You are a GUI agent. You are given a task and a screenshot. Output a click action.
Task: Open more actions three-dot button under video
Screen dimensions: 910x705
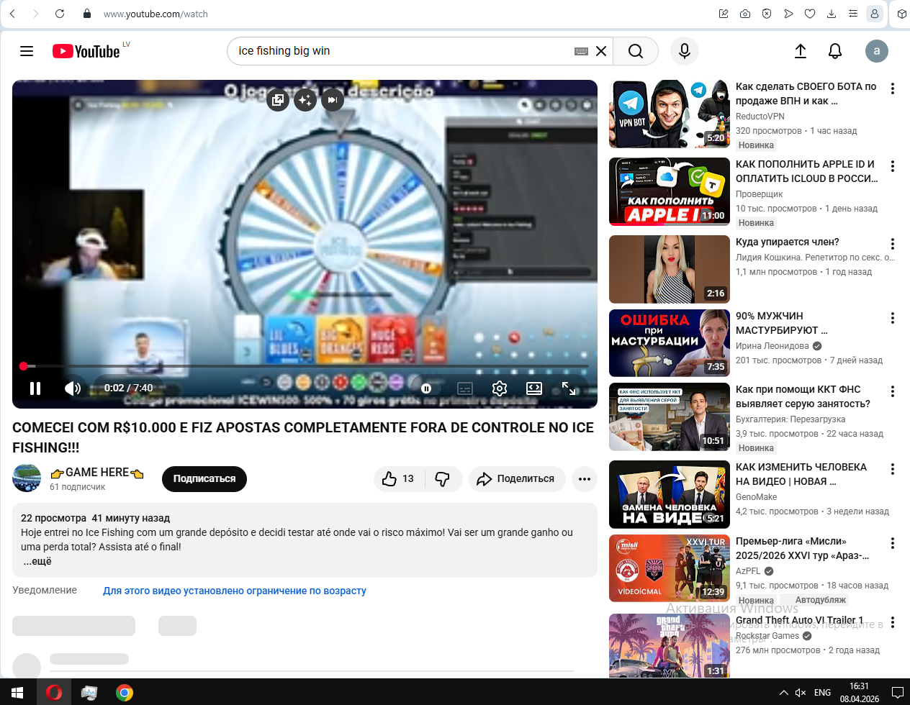[585, 479]
